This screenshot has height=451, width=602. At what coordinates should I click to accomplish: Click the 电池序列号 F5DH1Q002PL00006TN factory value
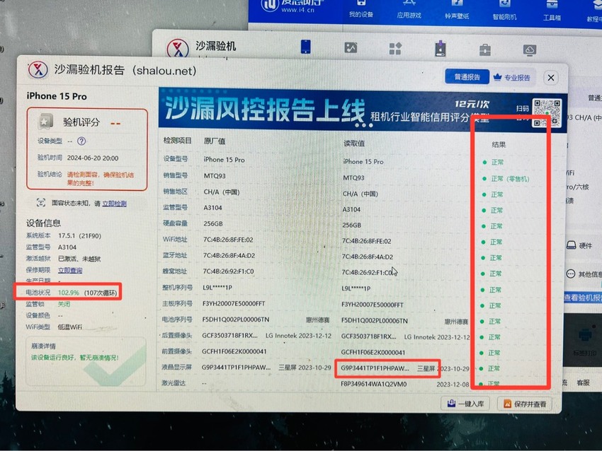[x=236, y=320]
